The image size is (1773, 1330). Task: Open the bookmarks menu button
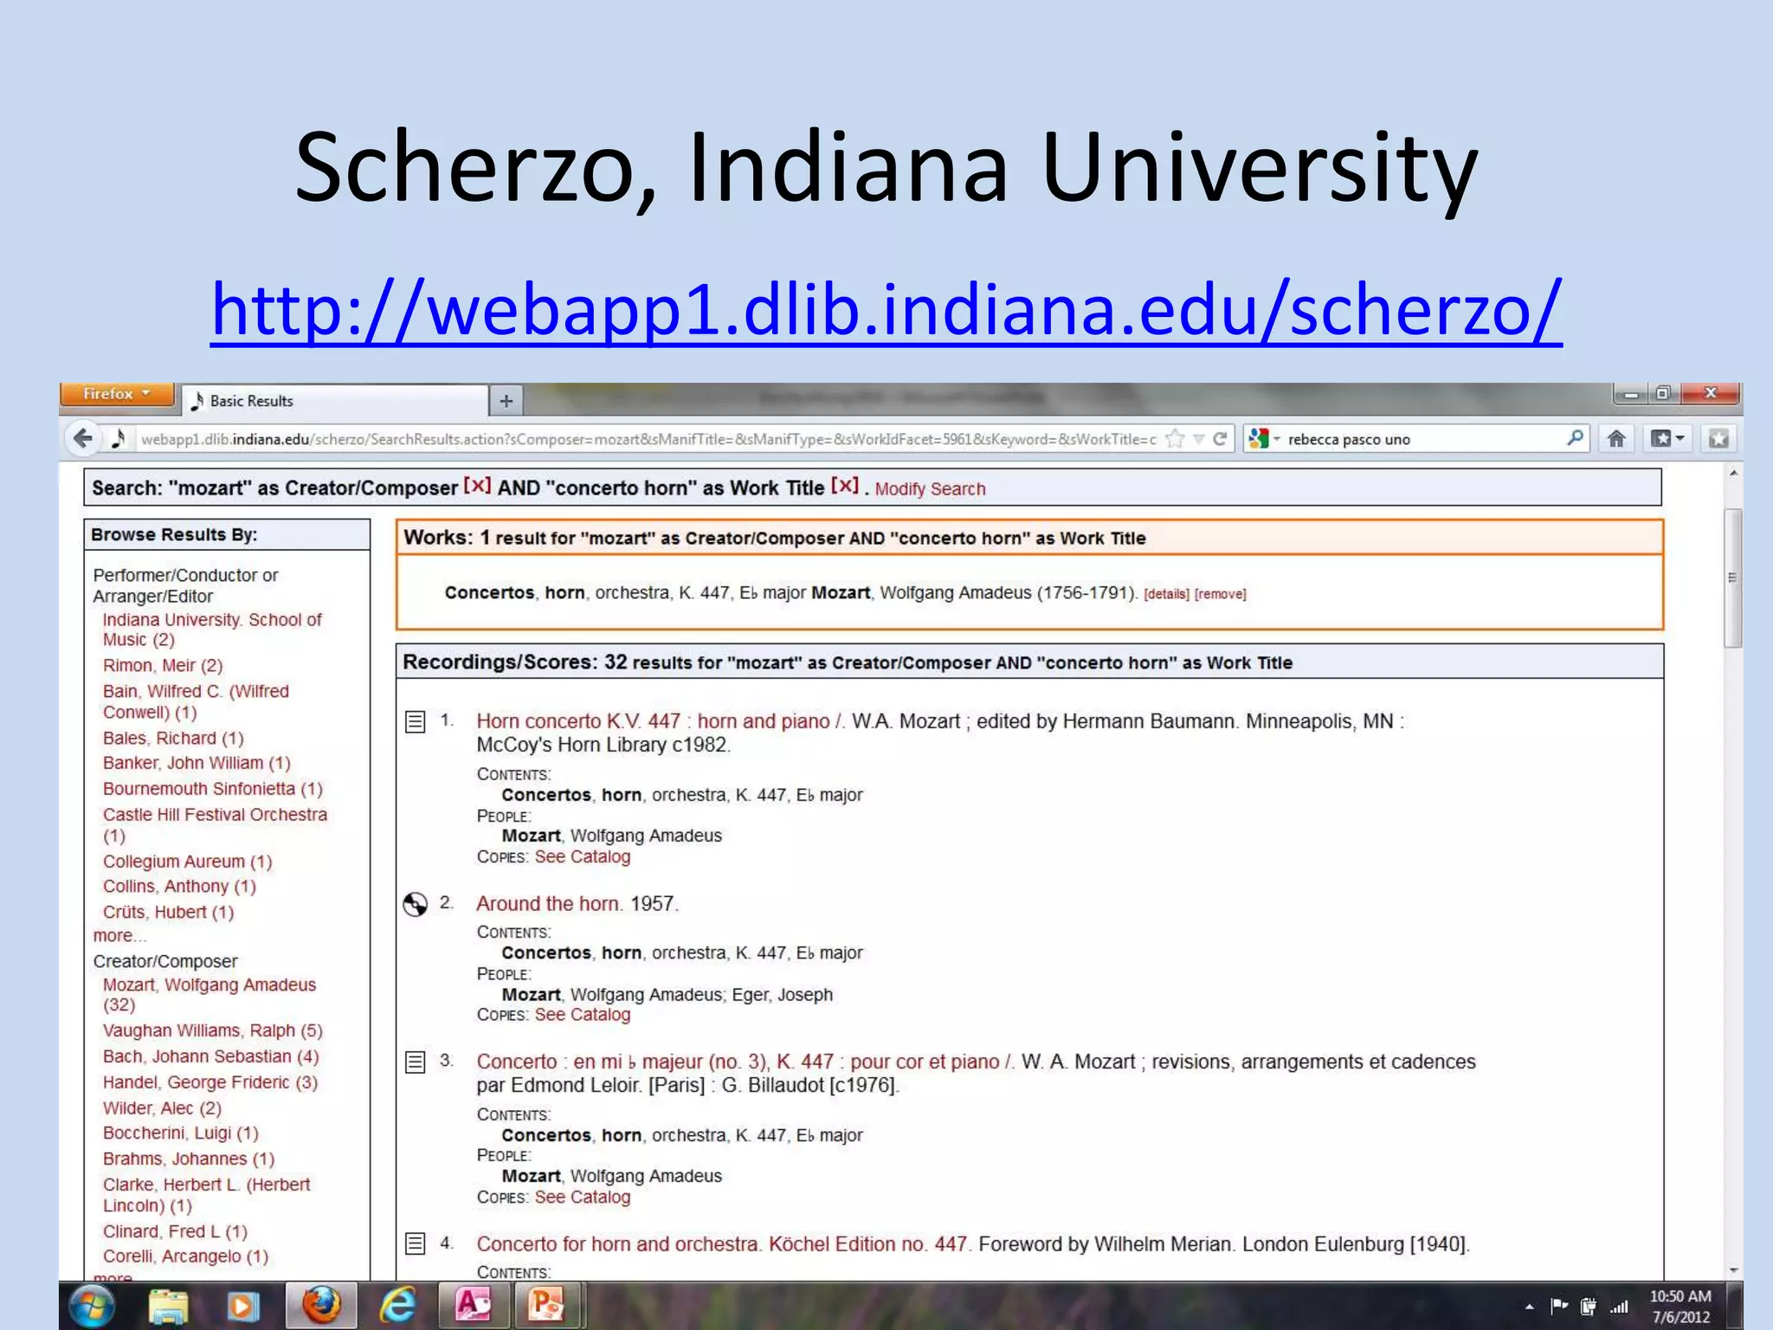1667,439
